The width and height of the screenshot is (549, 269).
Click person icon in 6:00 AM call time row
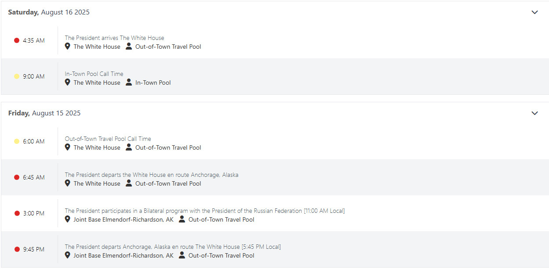coord(129,147)
